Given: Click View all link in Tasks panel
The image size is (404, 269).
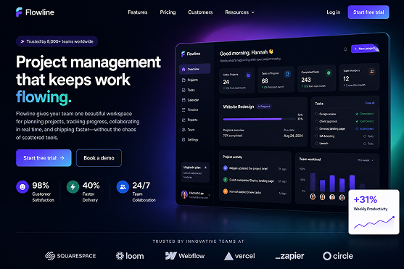Looking at the screenshot, I should pos(369,103).
